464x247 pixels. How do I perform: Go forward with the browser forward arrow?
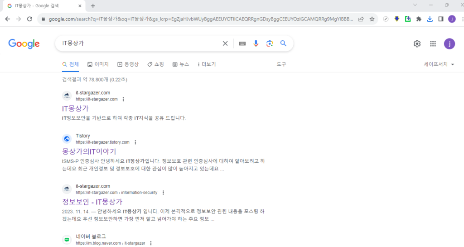[18, 19]
